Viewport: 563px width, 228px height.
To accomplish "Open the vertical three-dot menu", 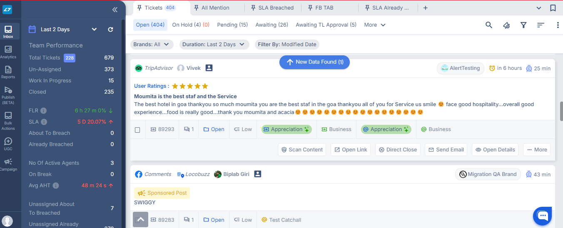I will [x=558, y=25].
